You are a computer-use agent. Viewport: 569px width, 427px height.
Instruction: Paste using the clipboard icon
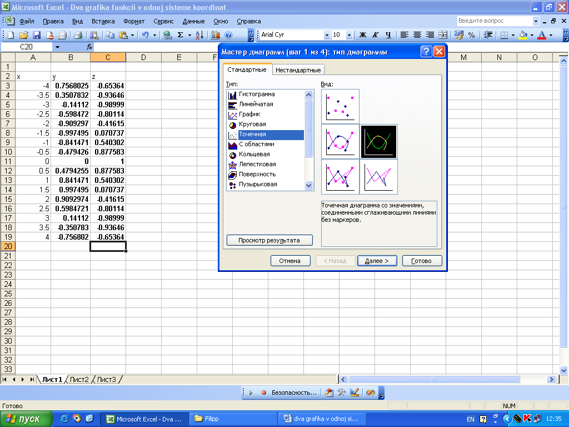(123, 35)
